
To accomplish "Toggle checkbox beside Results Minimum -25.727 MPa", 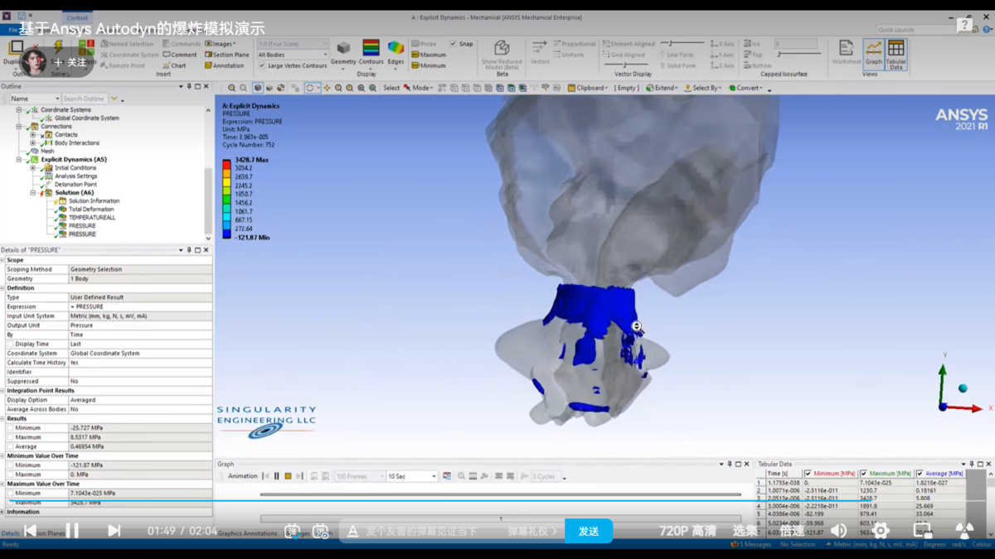I will 10,428.
